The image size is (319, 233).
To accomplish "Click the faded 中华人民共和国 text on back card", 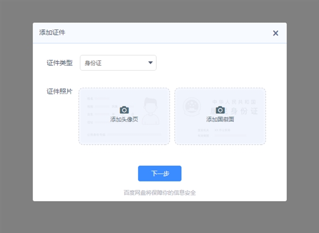I will click(x=234, y=101).
